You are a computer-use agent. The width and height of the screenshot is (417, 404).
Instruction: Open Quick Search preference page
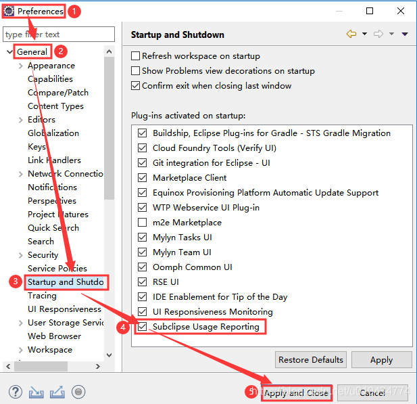coord(53,228)
